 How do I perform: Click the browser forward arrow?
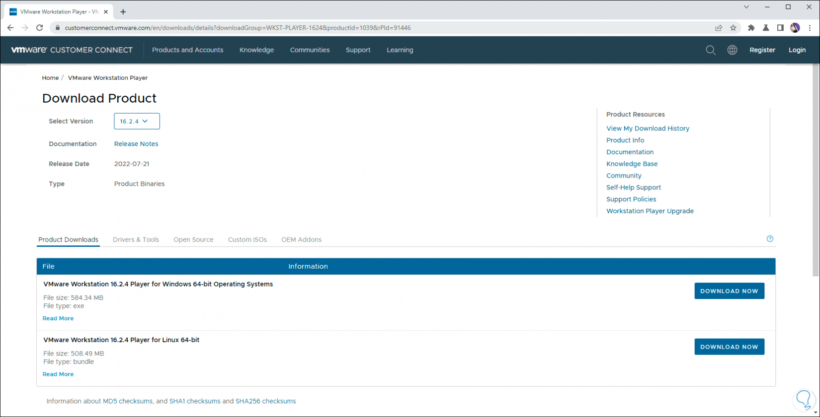coord(25,28)
